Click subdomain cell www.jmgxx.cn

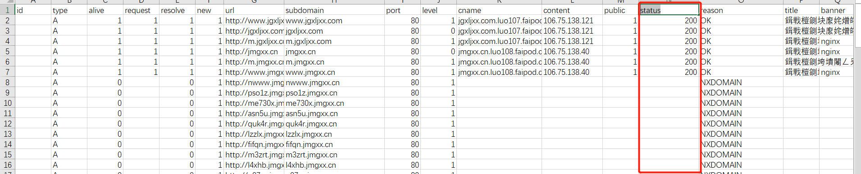pos(334,72)
